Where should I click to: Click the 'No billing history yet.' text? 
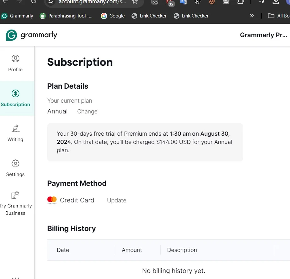(x=174, y=271)
